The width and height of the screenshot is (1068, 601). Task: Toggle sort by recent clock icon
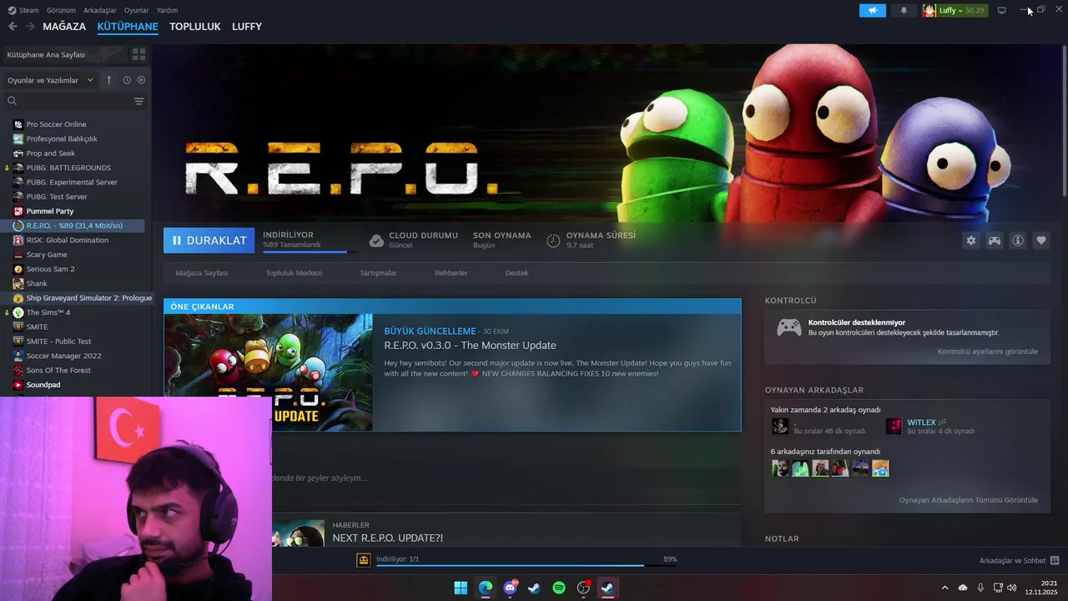click(x=127, y=80)
